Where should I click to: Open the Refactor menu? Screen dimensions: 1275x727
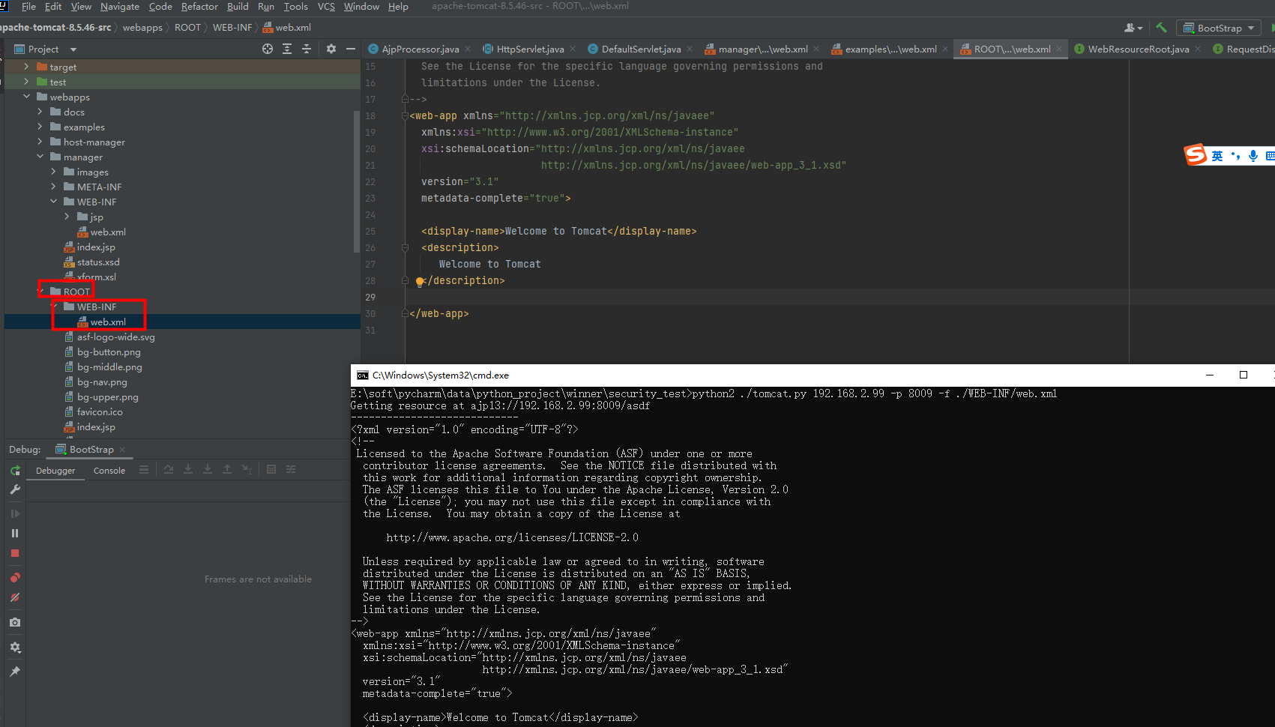(x=199, y=7)
